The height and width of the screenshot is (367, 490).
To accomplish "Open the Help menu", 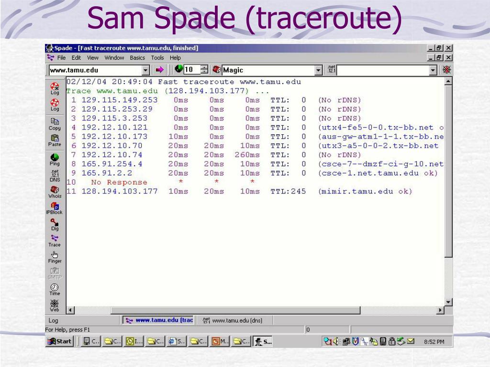I will (x=175, y=58).
